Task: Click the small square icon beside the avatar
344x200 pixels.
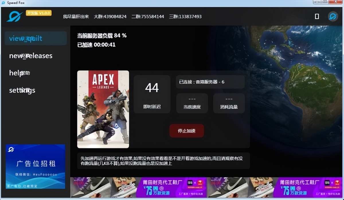Action: pos(317,16)
